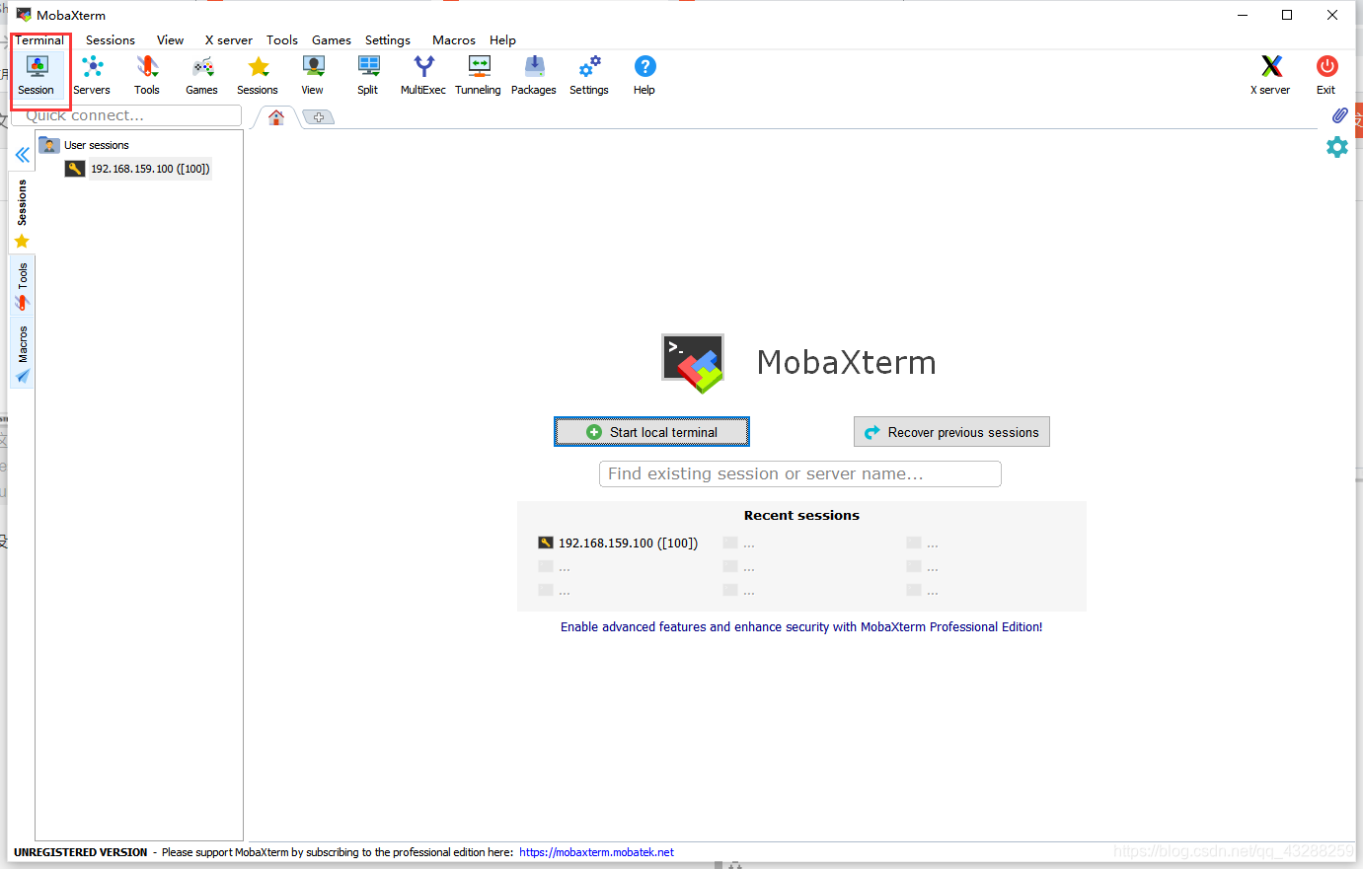Image resolution: width=1363 pixels, height=869 pixels.
Task: Open recent session 192.168.159.100 ([100])
Action: click(618, 543)
